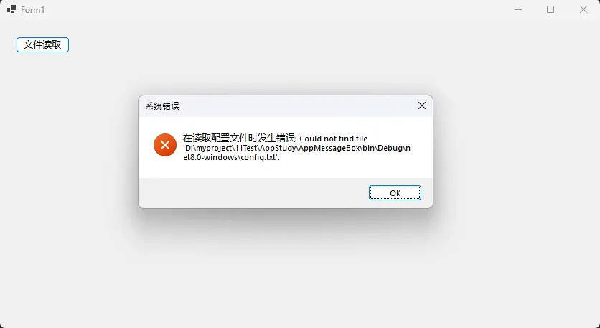
Task: Click the et8.0-windows\config.txt line in message
Action: pos(232,157)
